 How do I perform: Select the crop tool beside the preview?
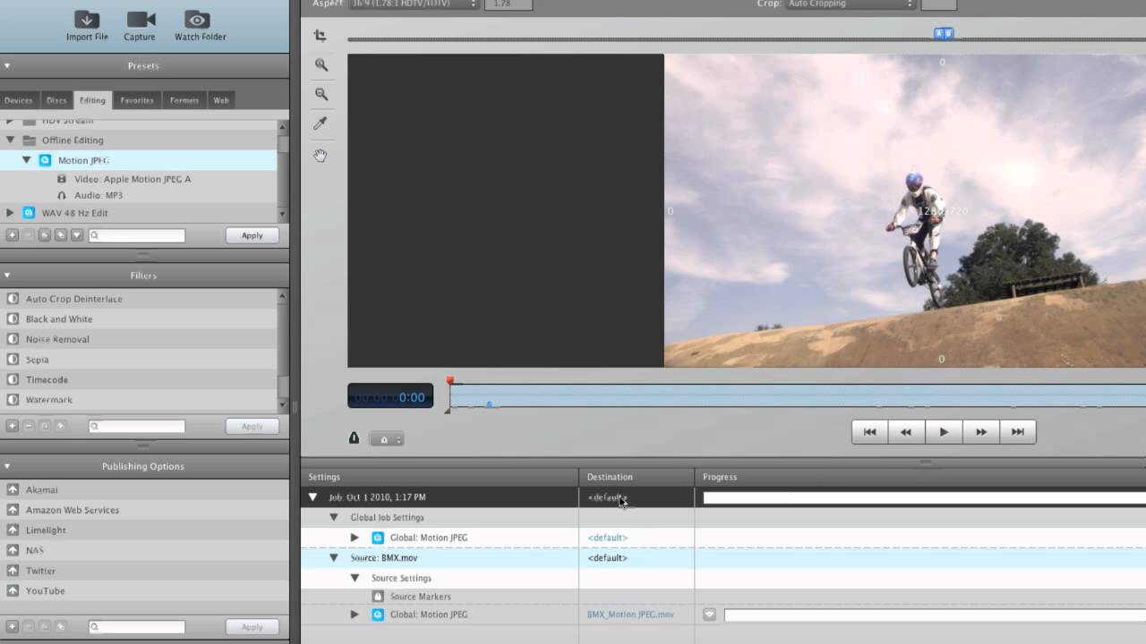321,36
